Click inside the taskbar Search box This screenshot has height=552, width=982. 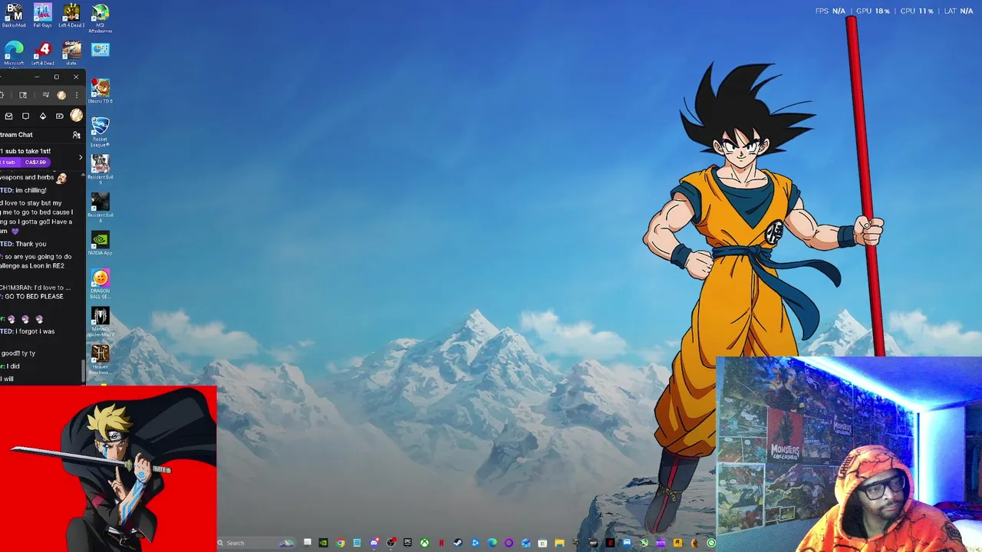pyautogui.click(x=256, y=543)
